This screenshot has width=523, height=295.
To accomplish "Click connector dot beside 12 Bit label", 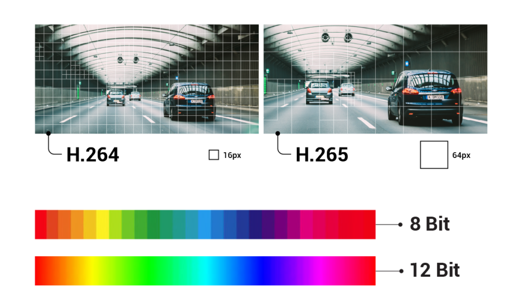I will (x=400, y=271).
